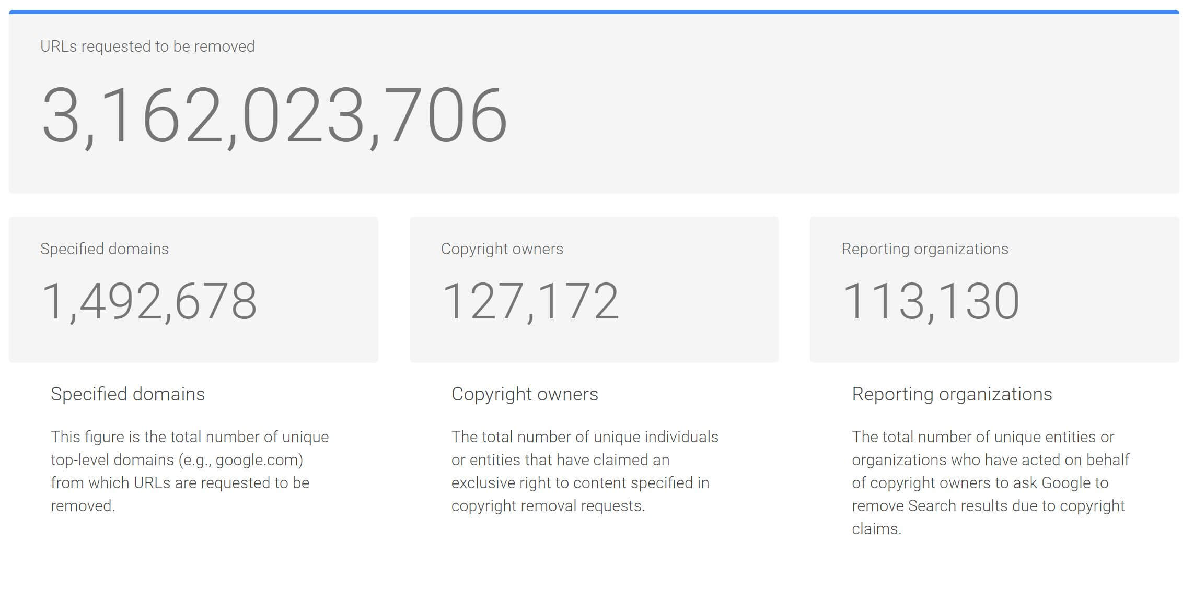Select the Copyright owners section heading
This screenshot has height=602, width=1194.
point(525,394)
